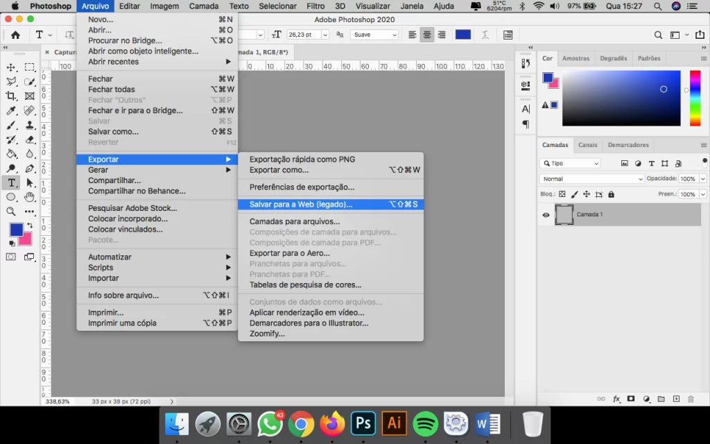Select the Horizontal Type tool
Viewport: 710px width, 444px height.
tap(11, 182)
